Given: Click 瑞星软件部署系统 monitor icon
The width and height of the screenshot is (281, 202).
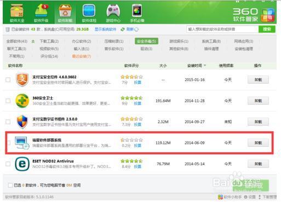Looking at the screenshot, I should (22, 143).
